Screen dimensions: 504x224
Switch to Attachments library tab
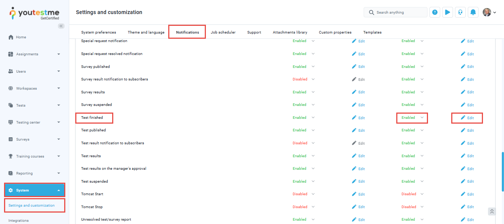click(x=290, y=32)
